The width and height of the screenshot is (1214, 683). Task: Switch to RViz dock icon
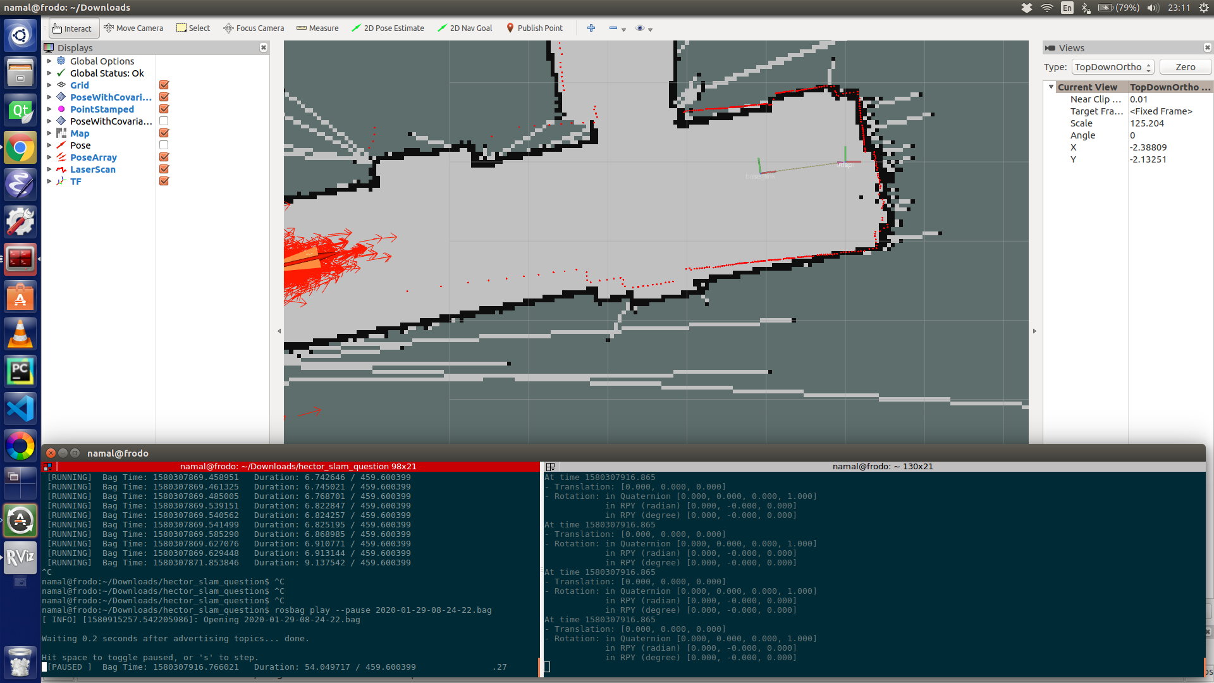coord(20,557)
